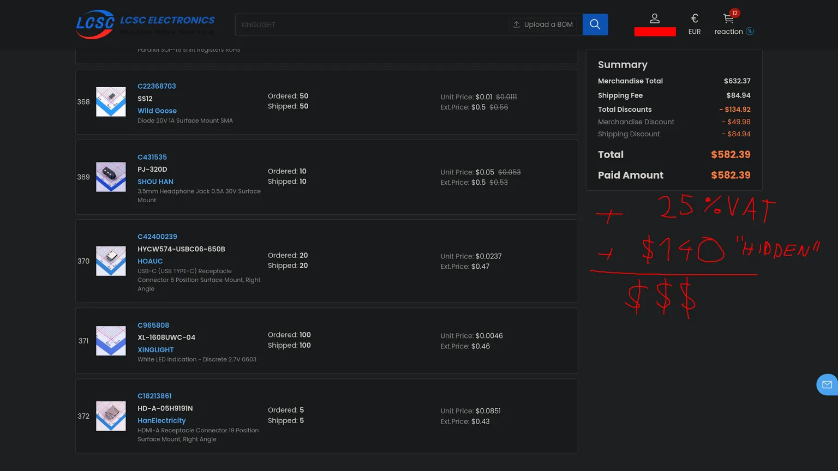The image size is (838, 471).
Task: Click the White LED Indication description text
Action: (x=197, y=360)
